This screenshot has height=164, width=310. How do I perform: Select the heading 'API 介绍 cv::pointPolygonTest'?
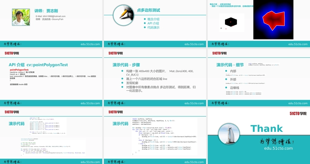coord(38,65)
